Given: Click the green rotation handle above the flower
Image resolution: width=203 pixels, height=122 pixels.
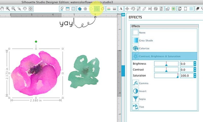Looking at the screenshot, I should pos(36,42).
